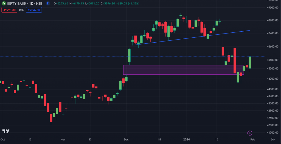This screenshot has height=144, width=281.
Task: Click the change value +629.05 (+1.39%)
Action: (x=128, y=3)
